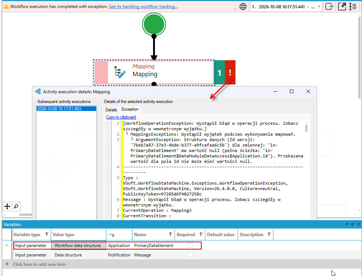Click the Default value column header
This screenshot has width=362, height=276.
tap(221, 234)
